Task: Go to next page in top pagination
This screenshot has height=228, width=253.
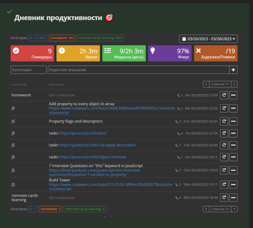Action: (x=234, y=84)
